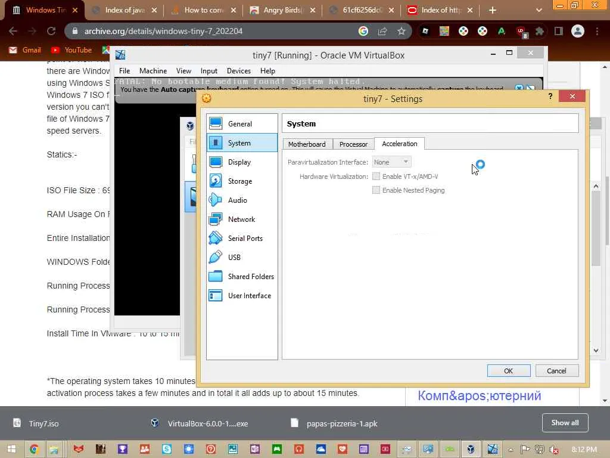Image resolution: width=610 pixels, height=458 pixels.
Task: Open Windows Start button on taskbar
Action: [x=11, y=449]
